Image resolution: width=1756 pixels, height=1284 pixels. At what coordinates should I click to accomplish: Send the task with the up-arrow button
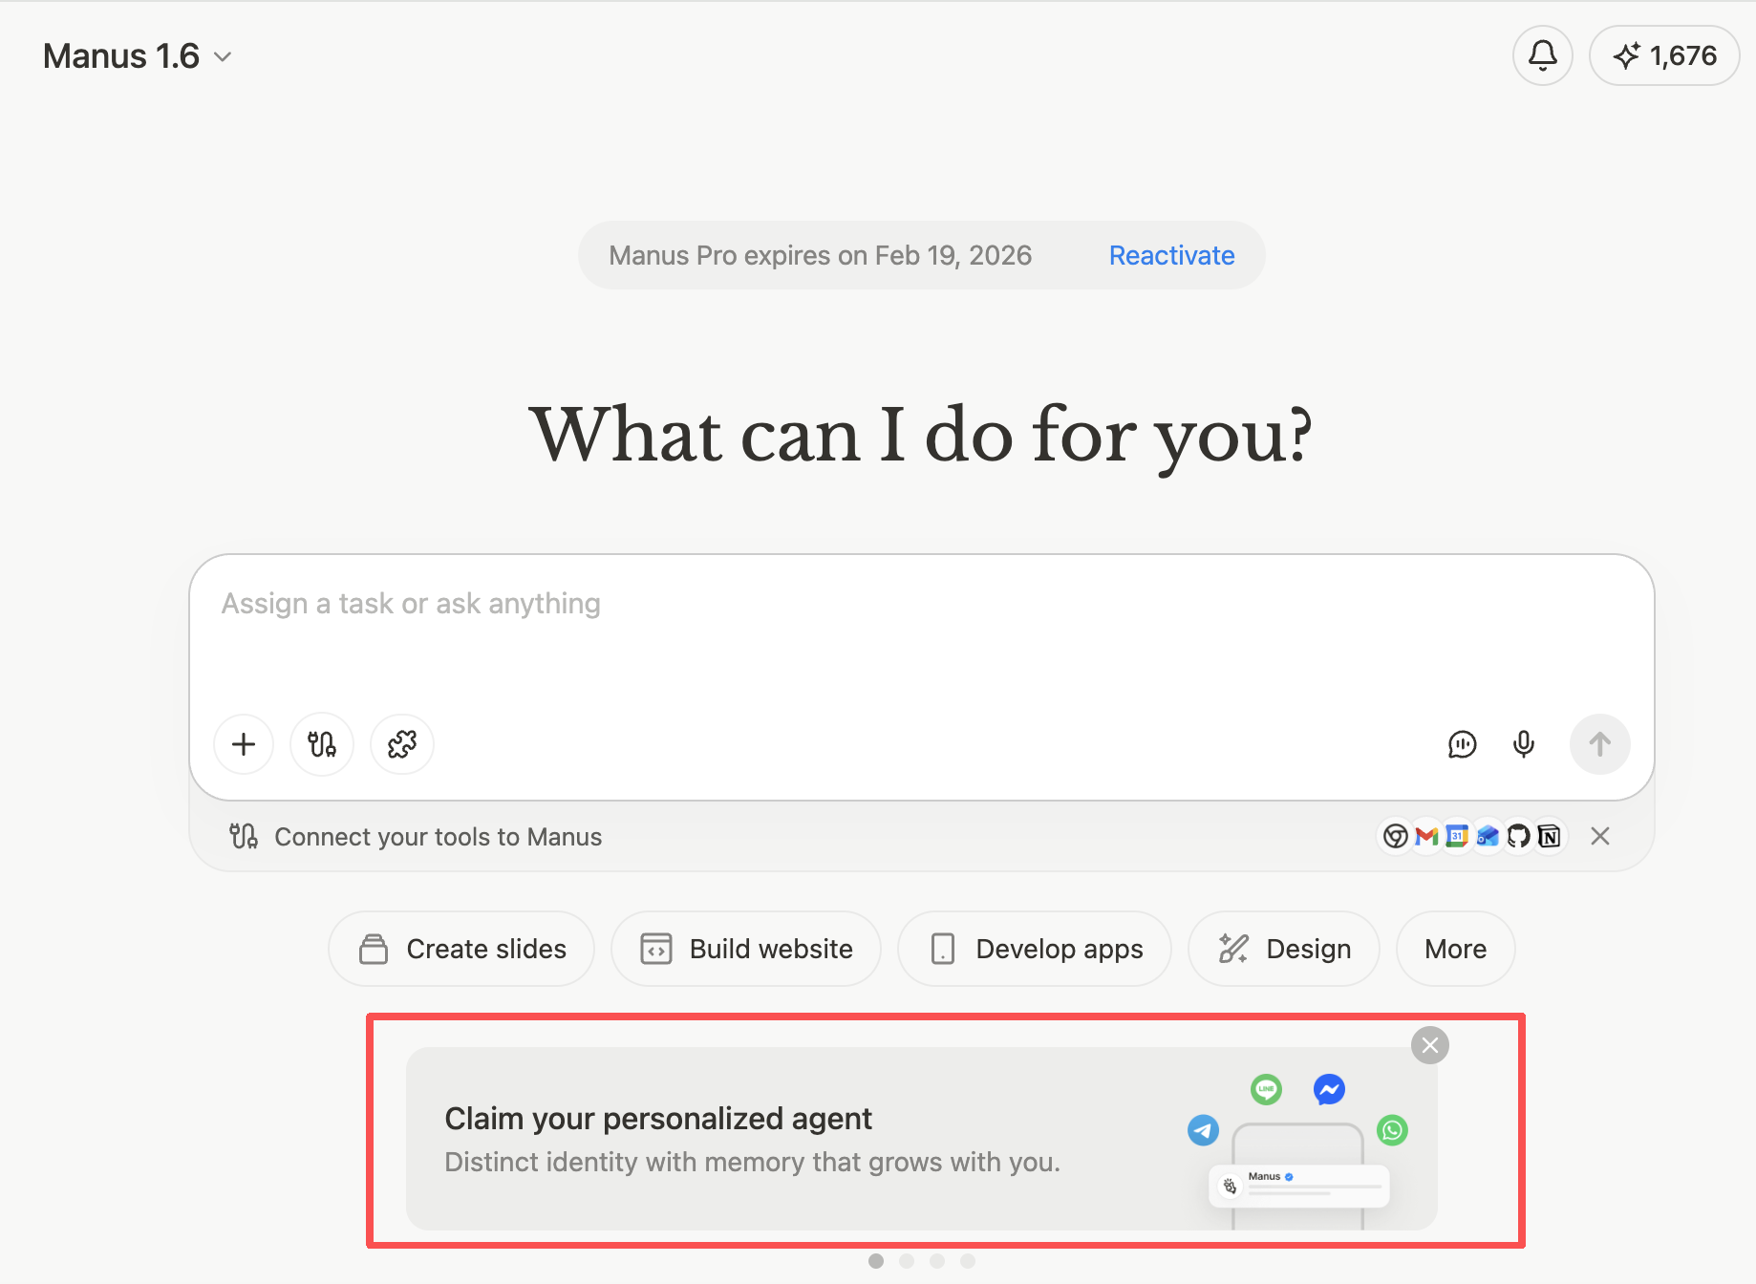[x=1600, y=744]
